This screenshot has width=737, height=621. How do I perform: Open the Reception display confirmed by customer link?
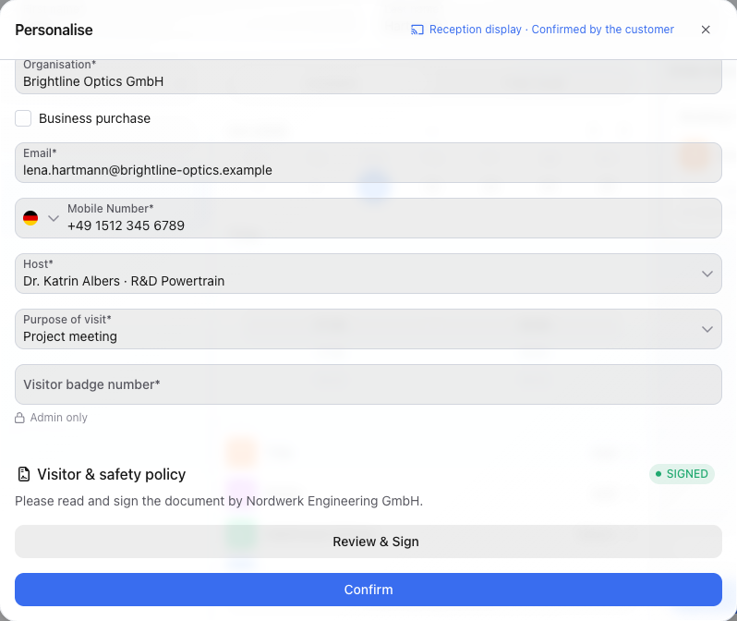[542, 30]
